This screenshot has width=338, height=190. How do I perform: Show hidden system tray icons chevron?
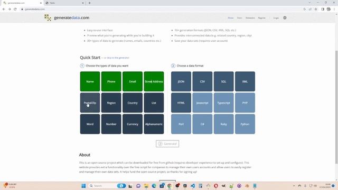pos(294,186)
